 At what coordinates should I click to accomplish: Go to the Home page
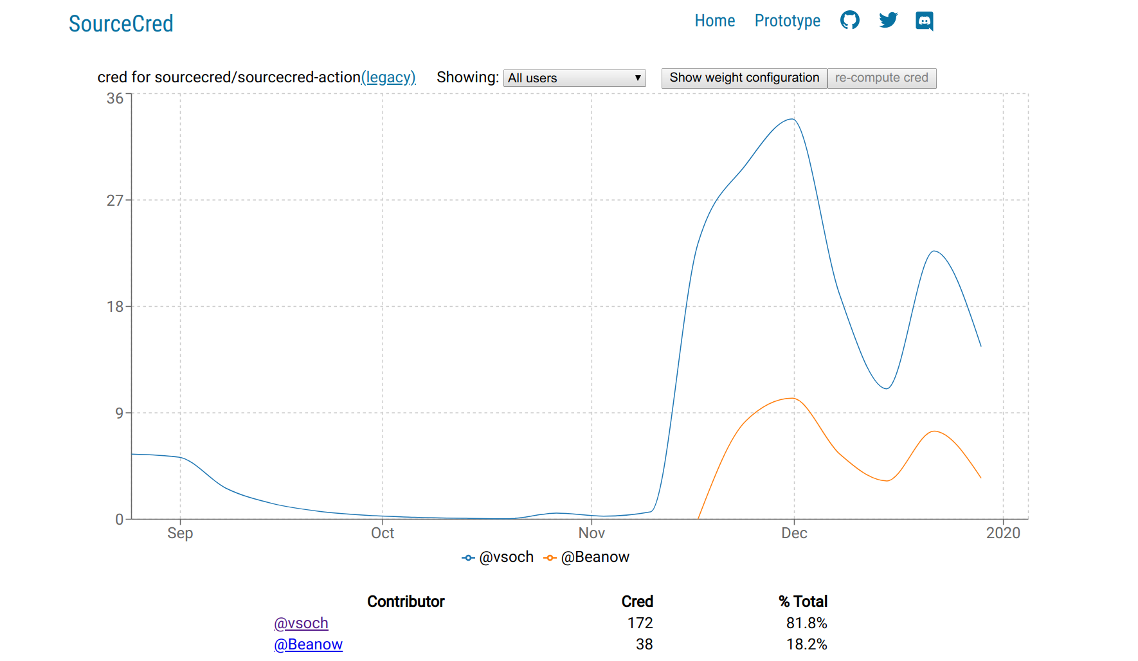coord(714,21)
